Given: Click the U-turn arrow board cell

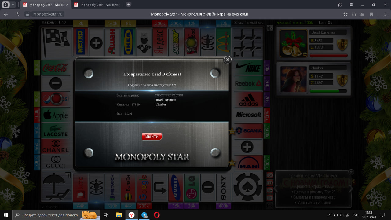Looking at the screenshot, I should coord(160,187).
